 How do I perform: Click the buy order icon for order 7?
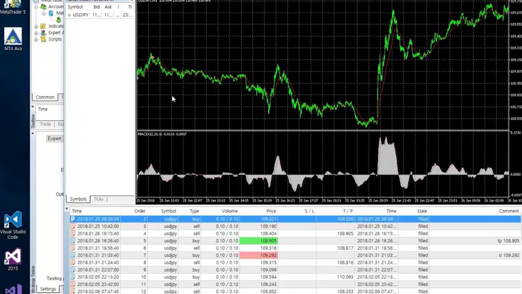coord(73,255)
